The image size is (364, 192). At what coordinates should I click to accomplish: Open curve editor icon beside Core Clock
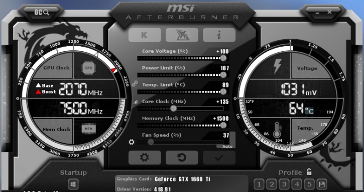click(136, 102)
